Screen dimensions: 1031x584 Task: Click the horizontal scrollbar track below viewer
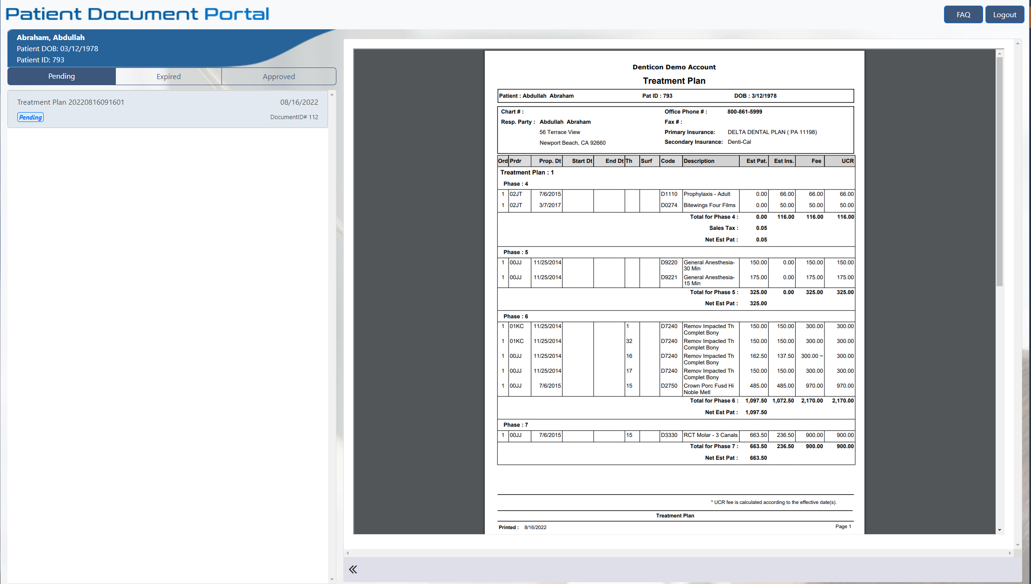tap(678, 553)
